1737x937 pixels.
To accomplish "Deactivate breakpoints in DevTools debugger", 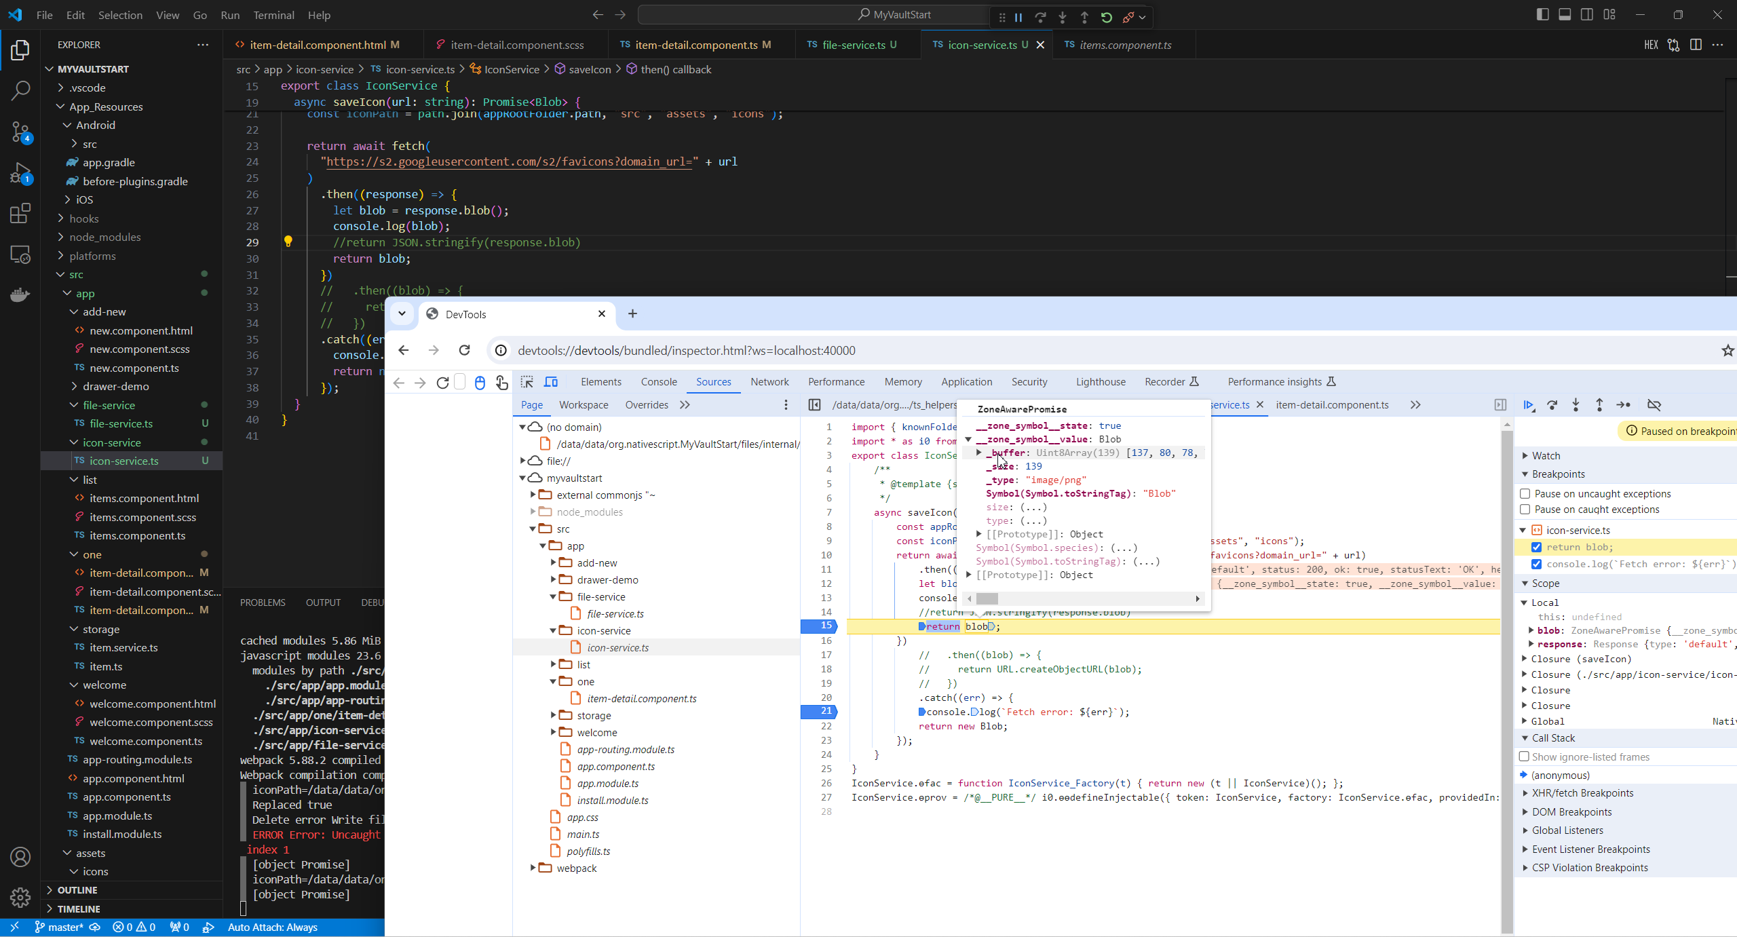I will coord(1654,405).
